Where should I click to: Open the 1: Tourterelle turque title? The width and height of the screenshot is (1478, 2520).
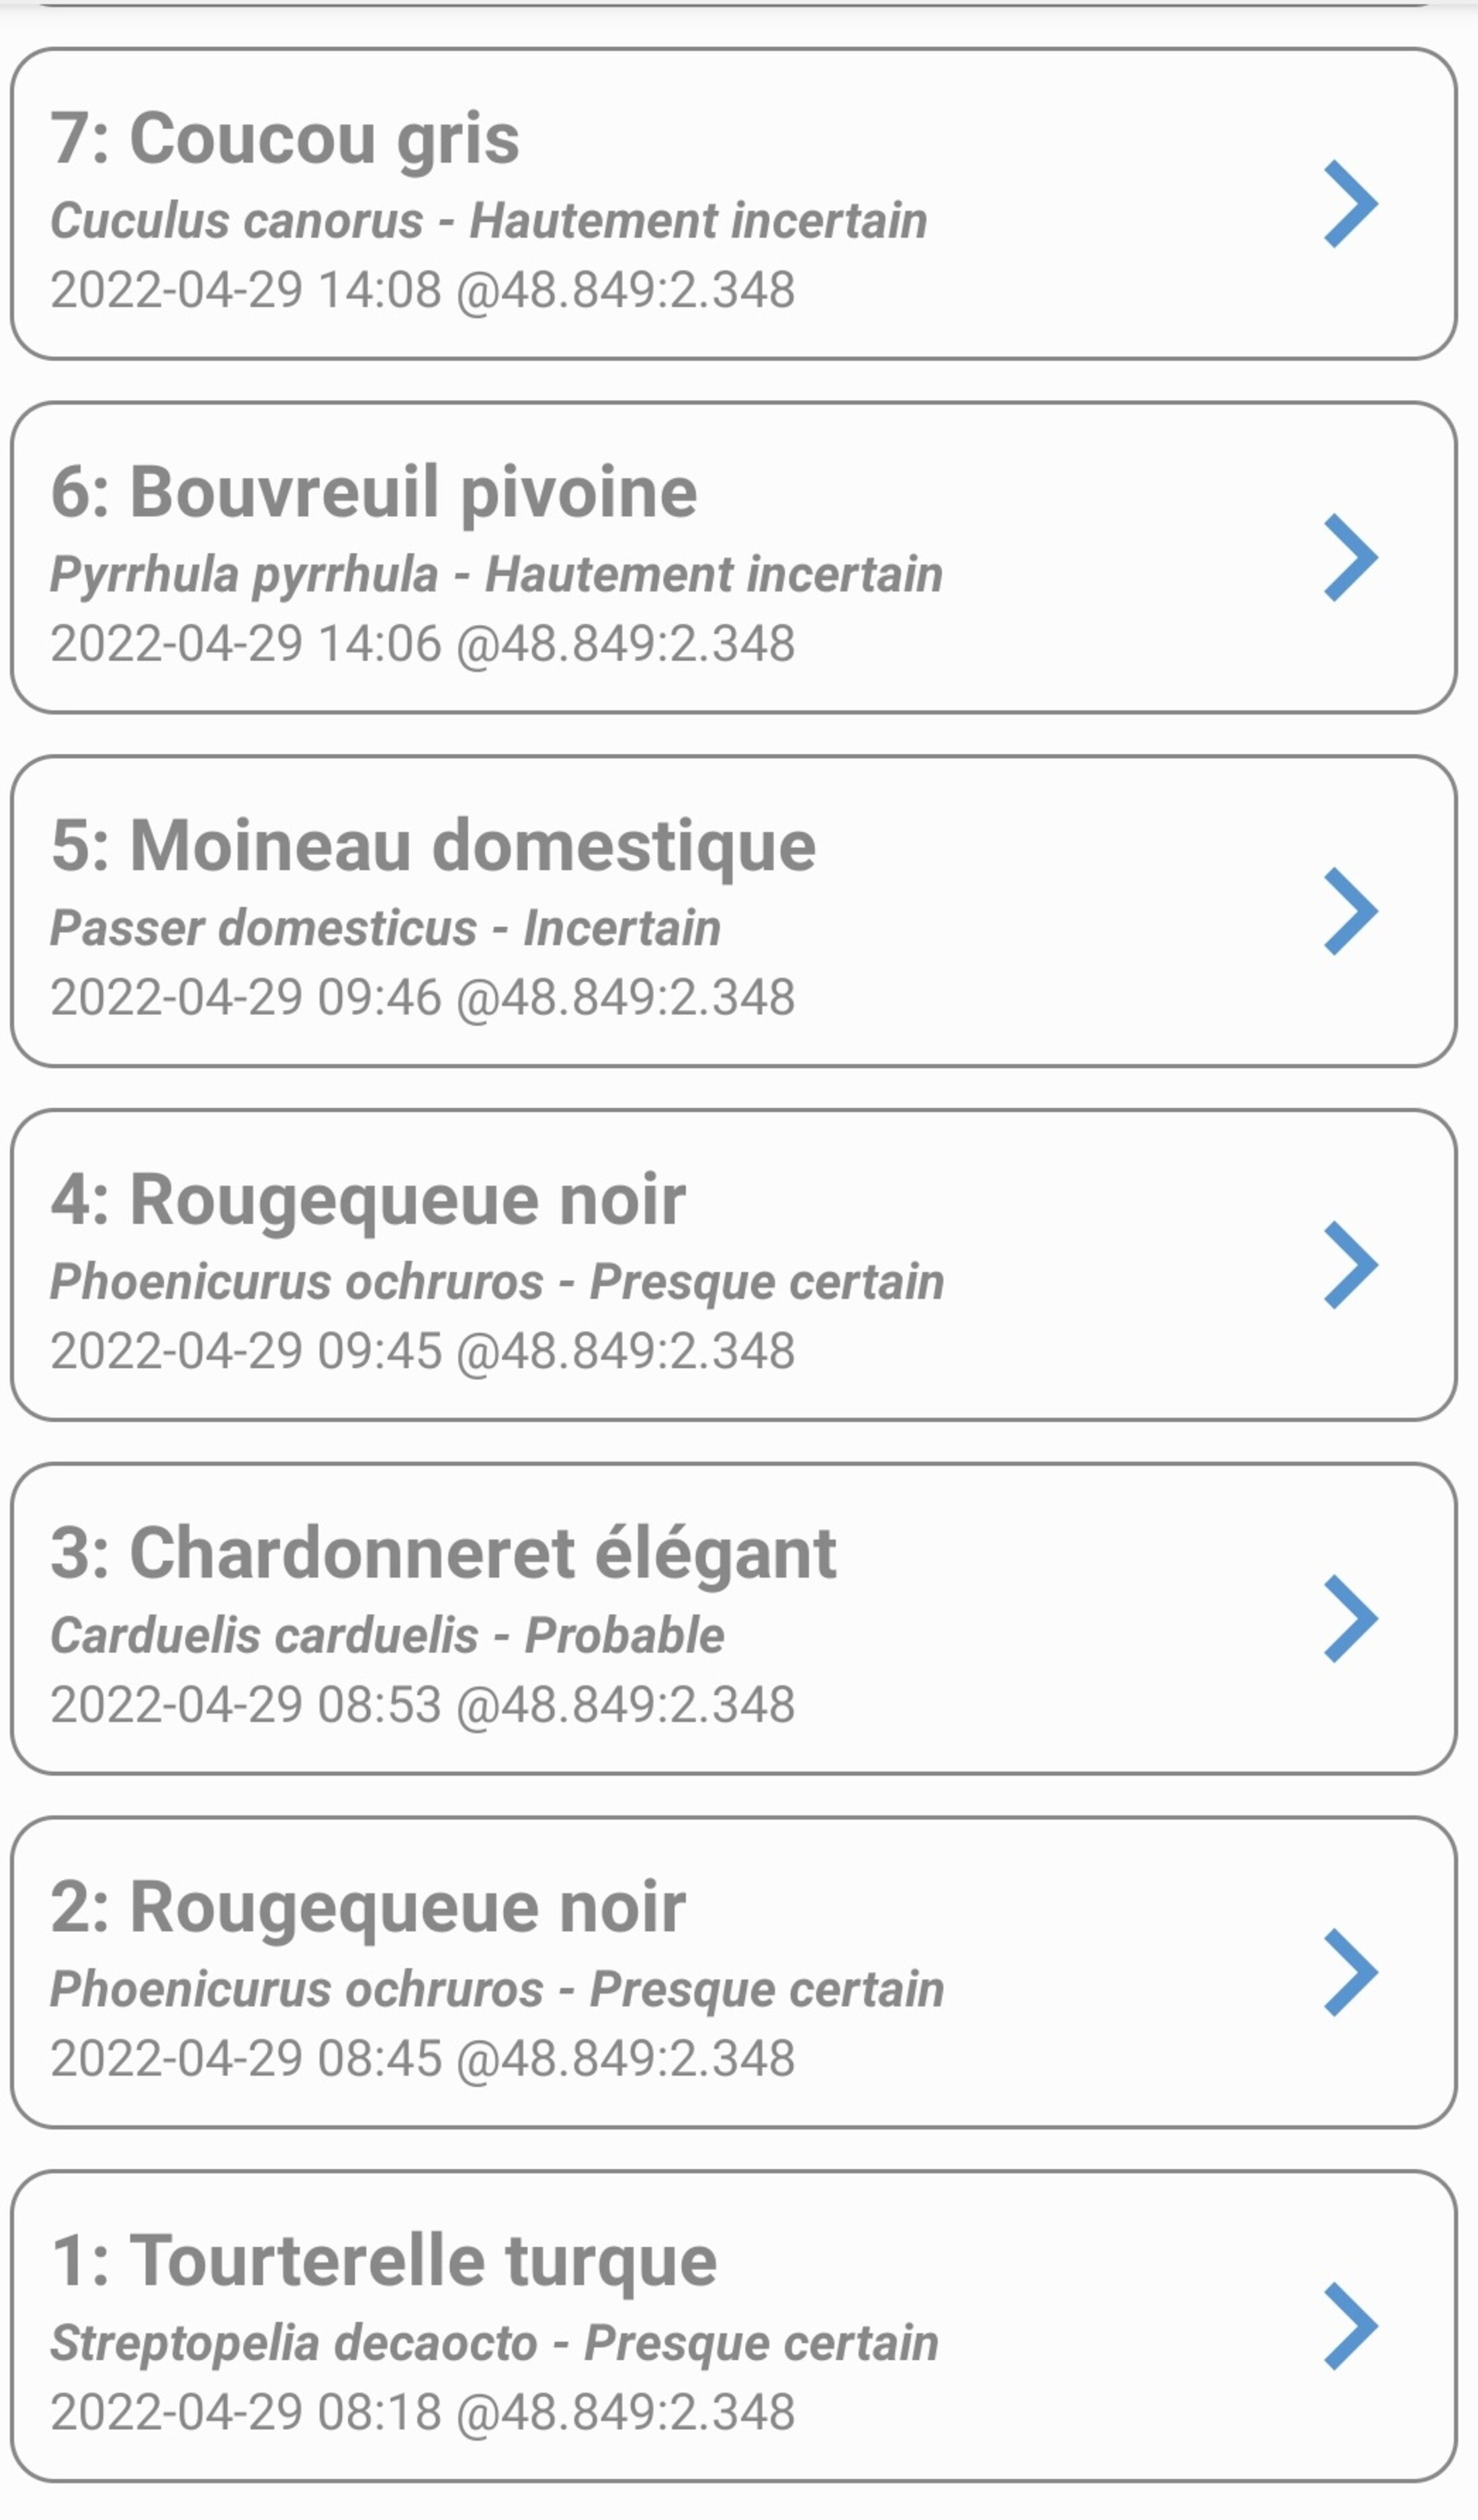click(x=384, y=2261)
